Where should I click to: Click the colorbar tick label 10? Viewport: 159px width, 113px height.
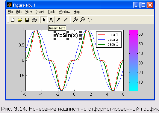tap(140, 82)
